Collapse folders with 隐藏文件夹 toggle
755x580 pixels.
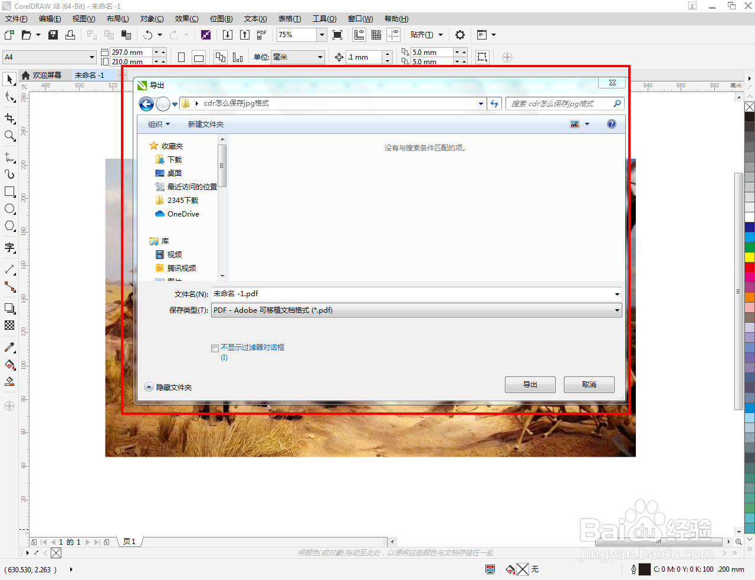pyautogui.click(x=168, y=387)
